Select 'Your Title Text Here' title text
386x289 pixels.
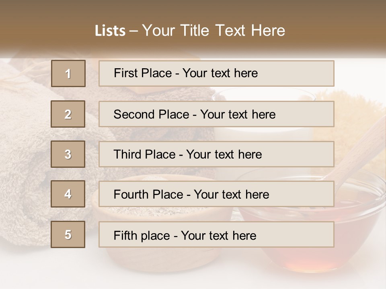click(x=214, y=31)
